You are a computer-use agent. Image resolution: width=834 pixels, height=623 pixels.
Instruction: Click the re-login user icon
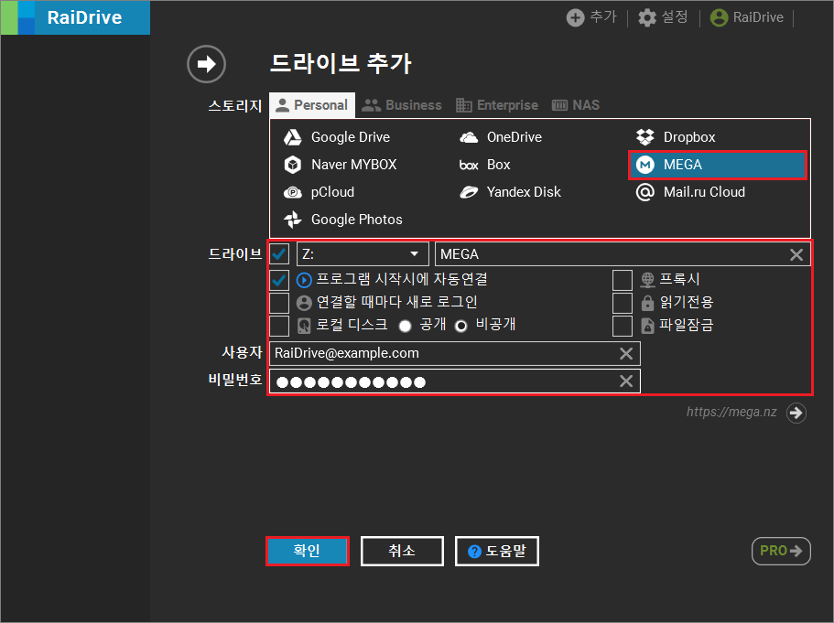(x=304, y=303)
